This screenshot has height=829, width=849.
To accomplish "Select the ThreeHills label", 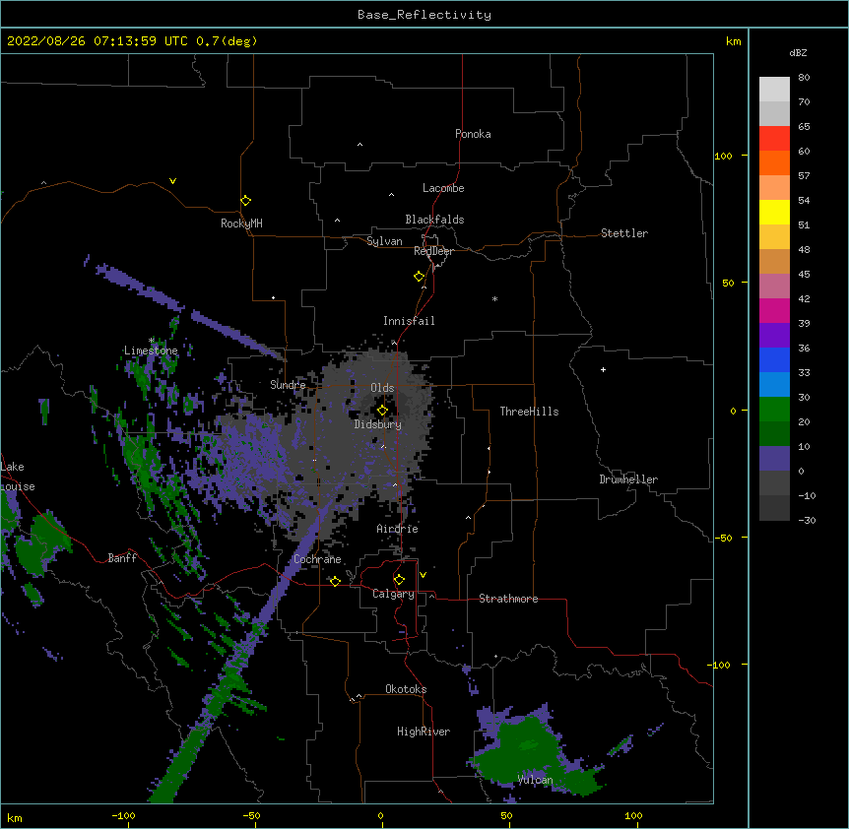I will tap(529, 412).
